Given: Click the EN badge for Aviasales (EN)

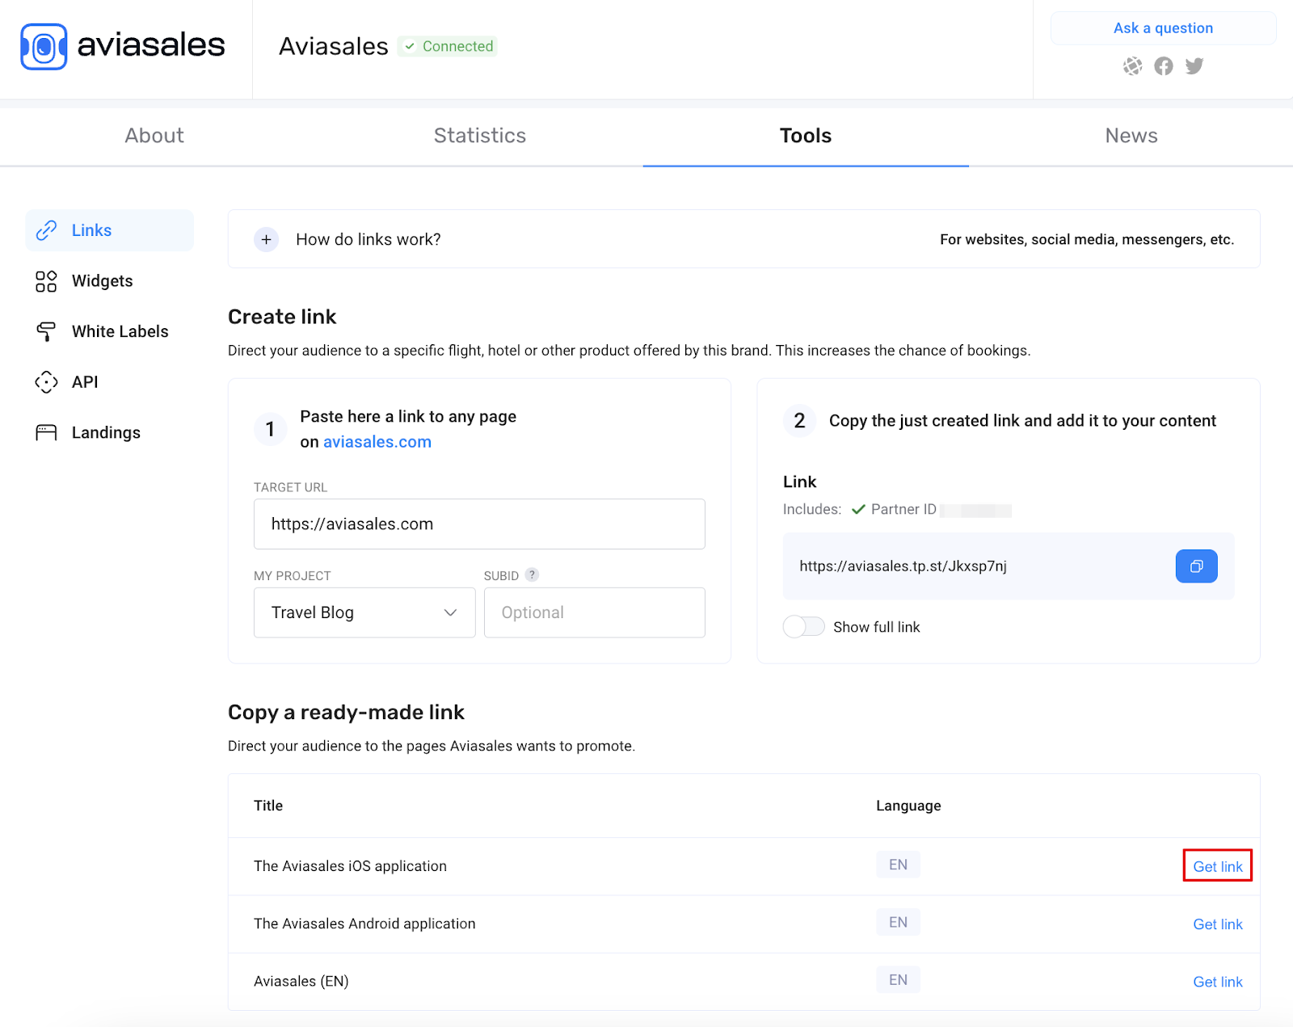Looking at the screenshot, I should (x=898, y=980).
